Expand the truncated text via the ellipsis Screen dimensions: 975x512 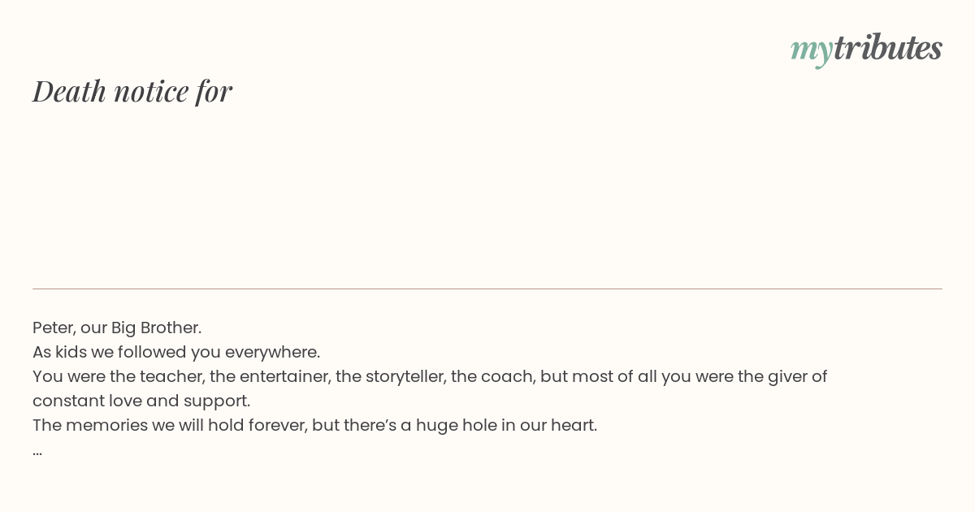pyautogui.click(x=37, y=451)
